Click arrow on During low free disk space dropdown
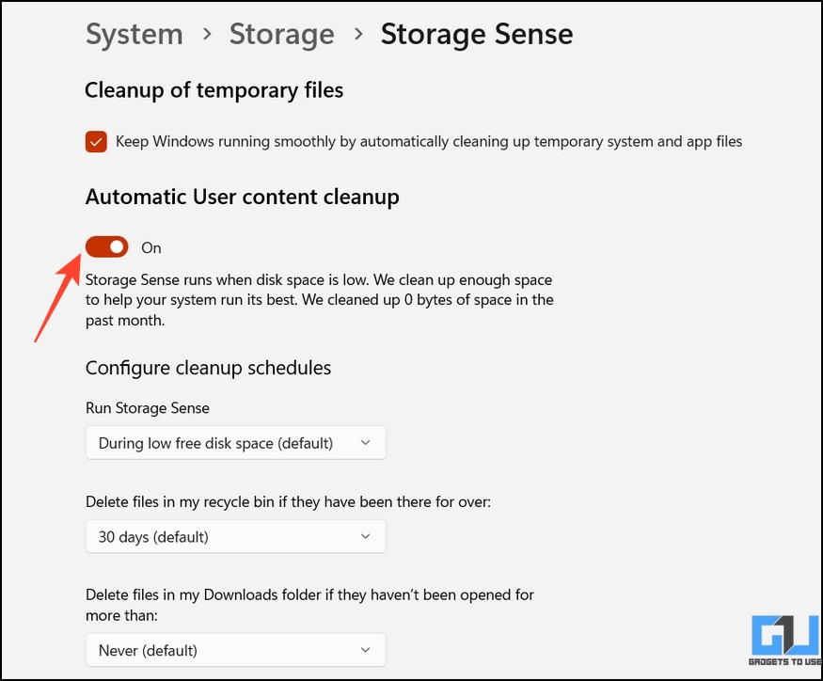The width and height of the screenshot is (823, 681). (365, 443)
